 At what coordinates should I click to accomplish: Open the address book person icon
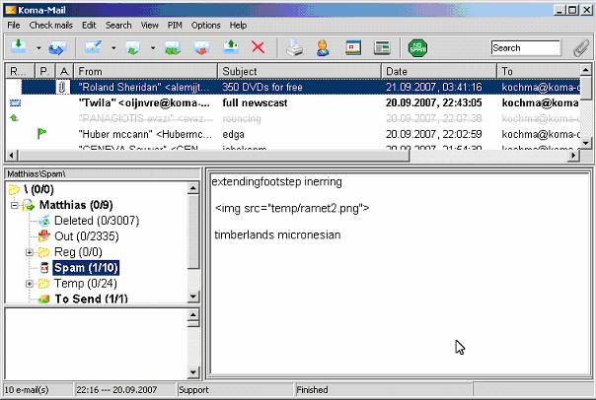[x=323, y=48]
